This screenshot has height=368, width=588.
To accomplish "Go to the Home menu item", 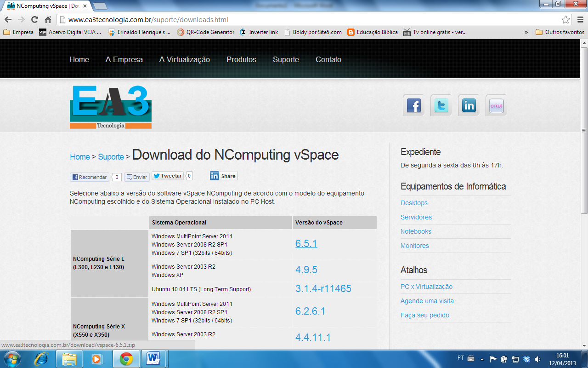I will 79,59.
